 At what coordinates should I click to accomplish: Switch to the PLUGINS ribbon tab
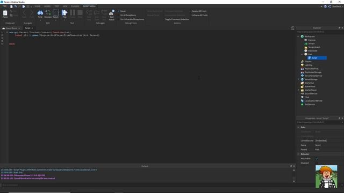75,6
